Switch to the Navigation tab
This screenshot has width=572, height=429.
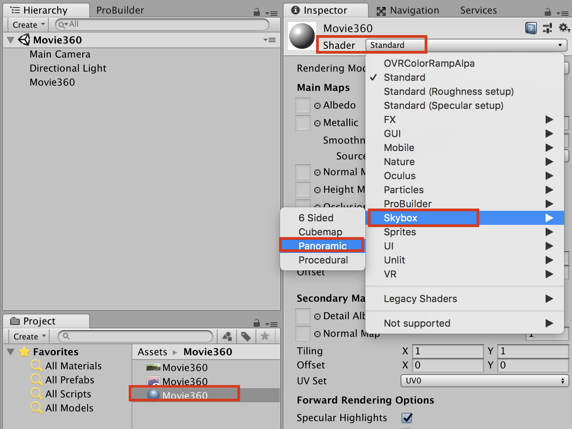pyautogui.click(x=408, y=11)
